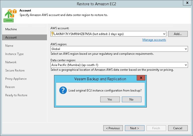
Task: Select the Machine wizard step
Action: (11, 29)
